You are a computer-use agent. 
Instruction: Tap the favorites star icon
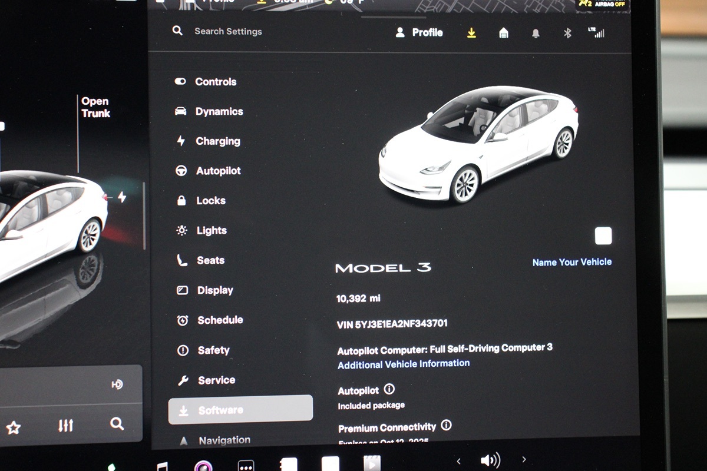[14, 427]
